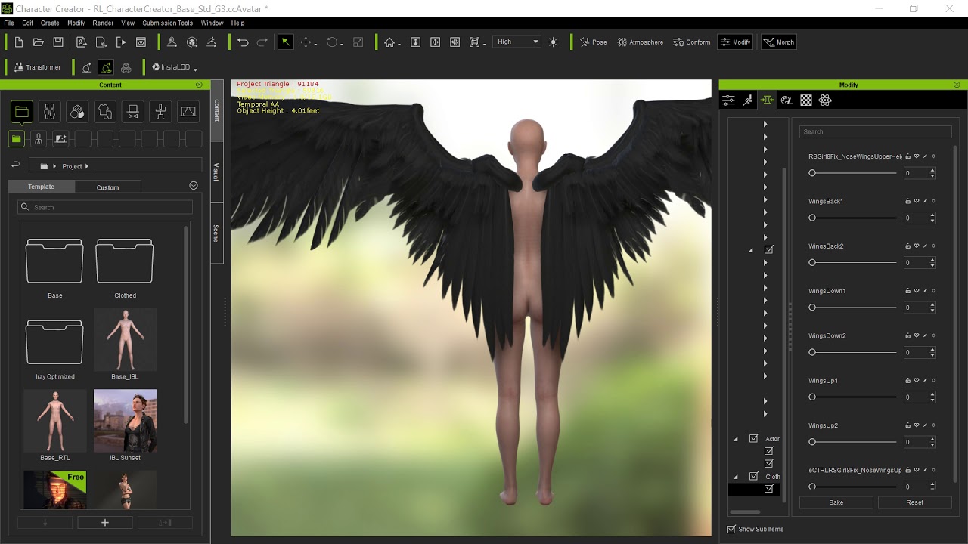Toggle the Actor checkbox in the tree
This screenshot has width=968, height=544.
click(754, 438)
